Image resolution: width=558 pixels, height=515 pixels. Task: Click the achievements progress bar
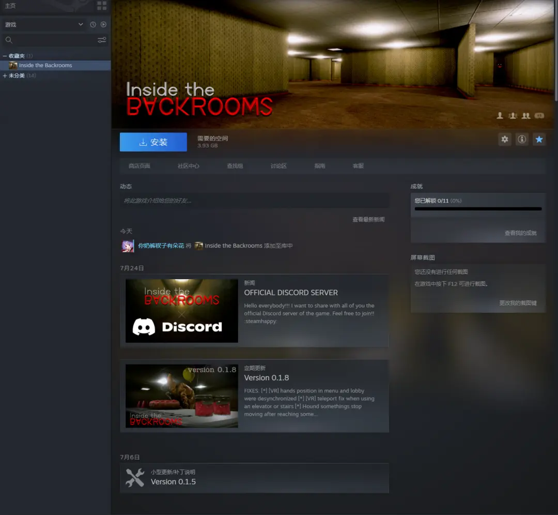pos(478,209)
